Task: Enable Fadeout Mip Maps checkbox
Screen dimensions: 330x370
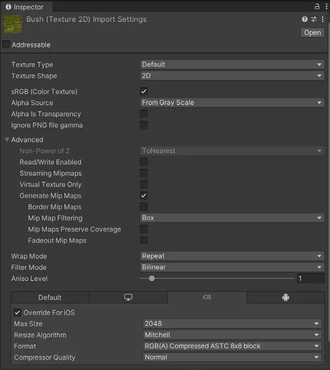Action: click(144, 240)
